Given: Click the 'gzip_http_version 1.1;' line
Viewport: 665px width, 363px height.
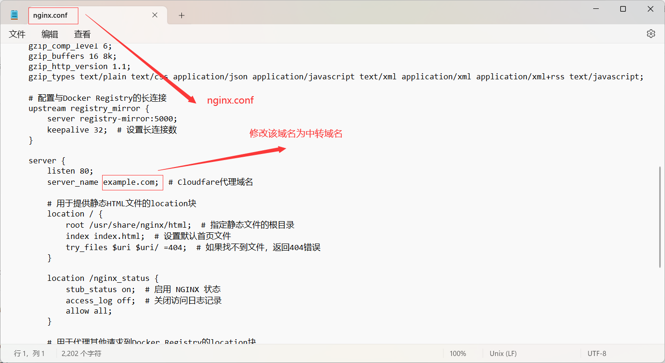Looking at the screenshot, I should [80, 66].
